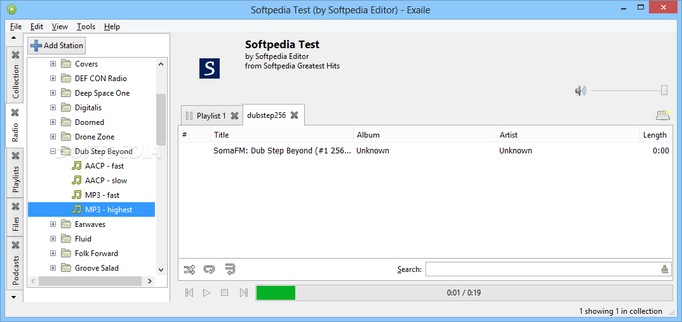Close the Collection side panel tab
The width and height of the screenshot is (682, 322).
click(x=16, y=55)
